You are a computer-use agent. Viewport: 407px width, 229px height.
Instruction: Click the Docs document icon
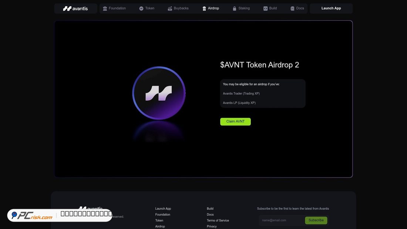pos(292,9)
